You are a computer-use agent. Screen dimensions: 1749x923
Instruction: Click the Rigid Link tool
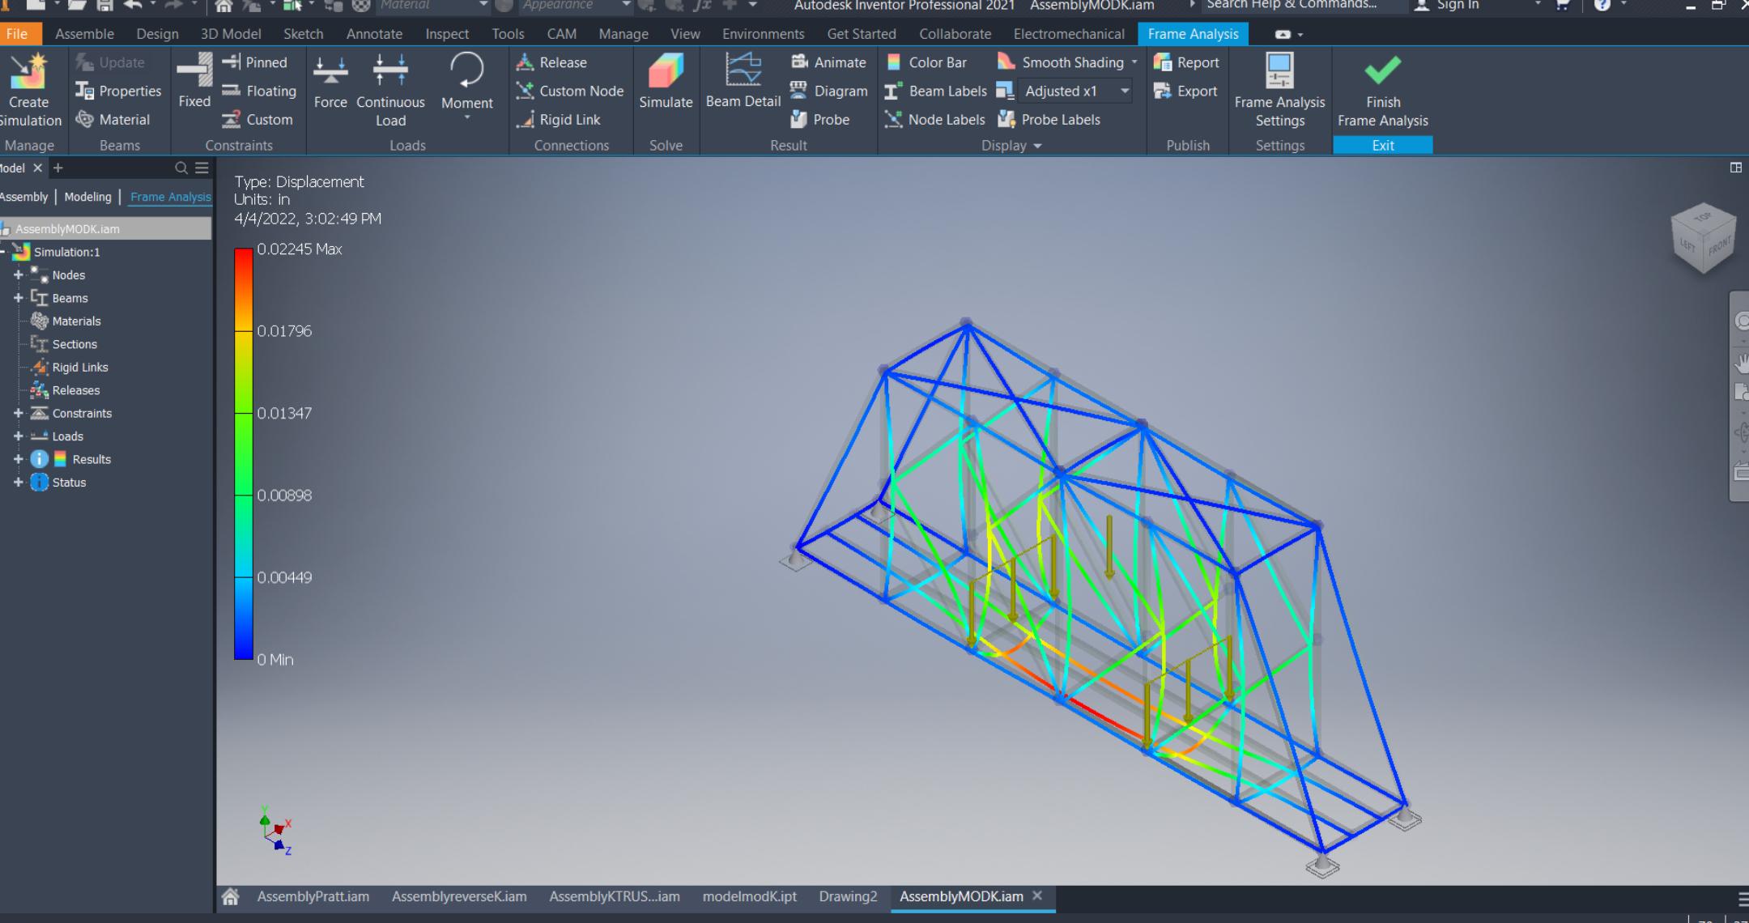559,120
